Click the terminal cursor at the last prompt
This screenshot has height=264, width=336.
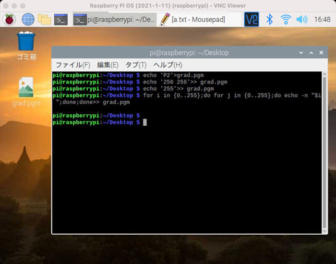145,122
